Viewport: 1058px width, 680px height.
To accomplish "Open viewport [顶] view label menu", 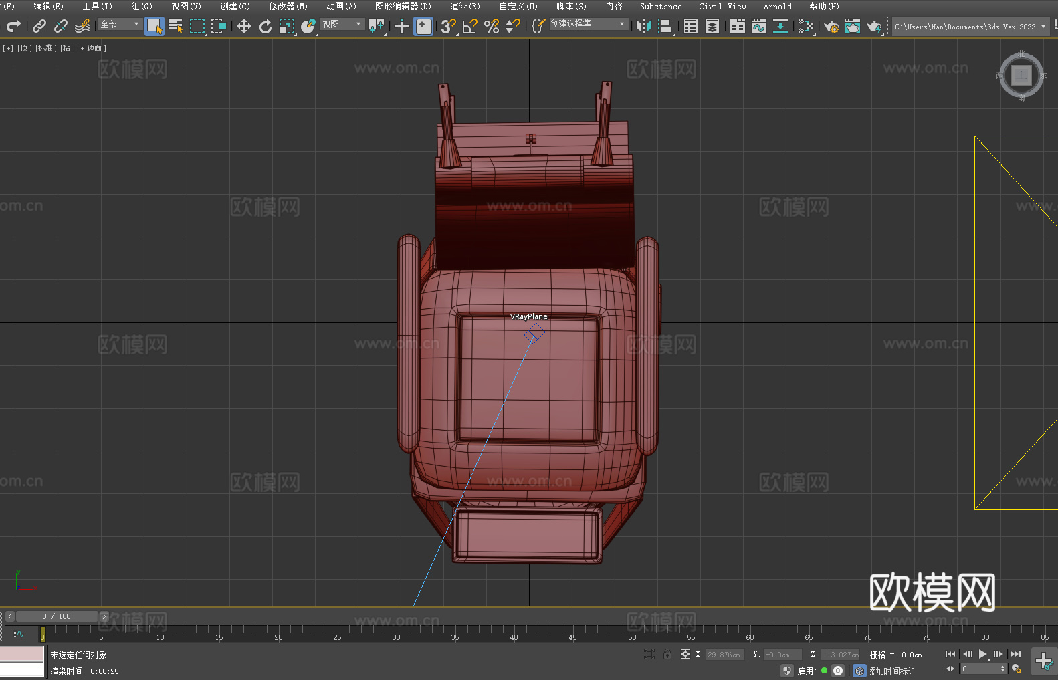I will click(x=24, y=48).
